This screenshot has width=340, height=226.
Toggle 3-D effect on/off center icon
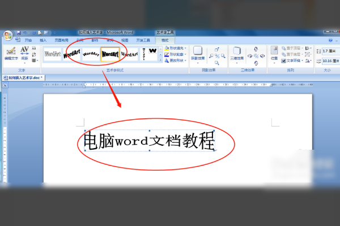(256, 56)
